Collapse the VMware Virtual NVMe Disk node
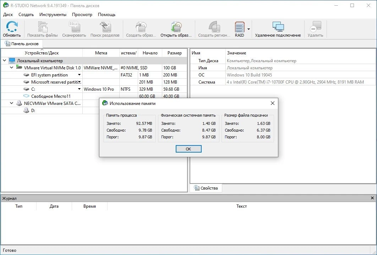Image resolution: width=377 pixels, height=255 pixels. click(x=12, y=68)
